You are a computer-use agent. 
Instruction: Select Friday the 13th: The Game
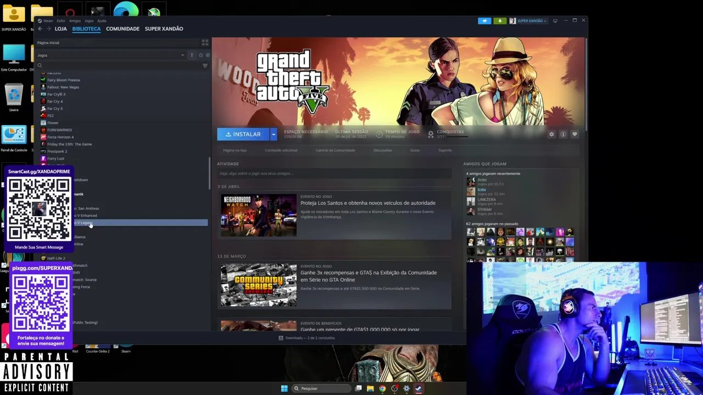(x=69, y=144)
